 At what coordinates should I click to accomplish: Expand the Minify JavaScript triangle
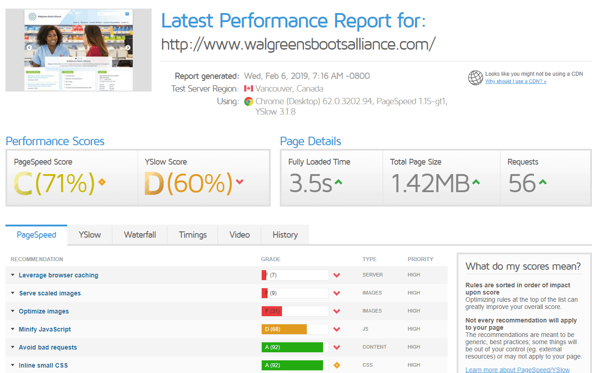[13, 329]
